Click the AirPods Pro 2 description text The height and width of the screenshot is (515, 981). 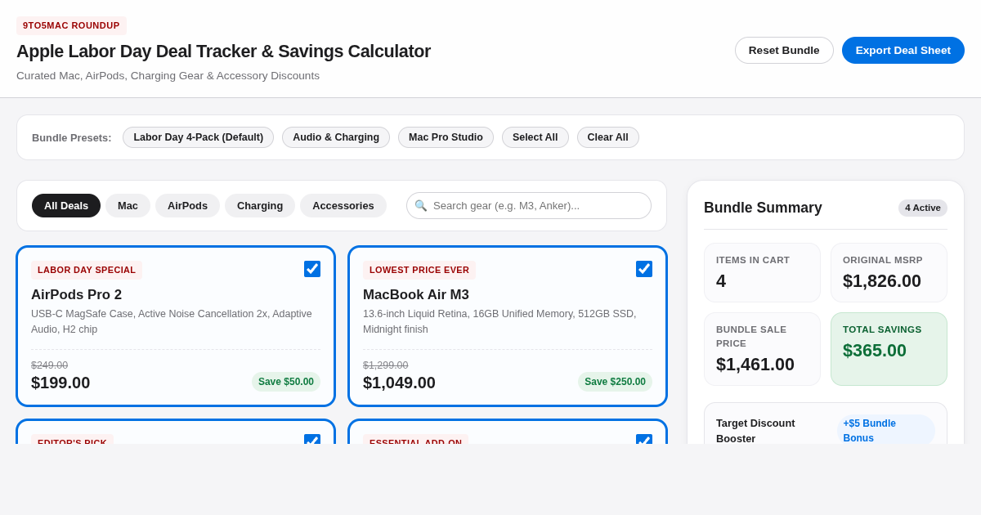pos(172,321)
